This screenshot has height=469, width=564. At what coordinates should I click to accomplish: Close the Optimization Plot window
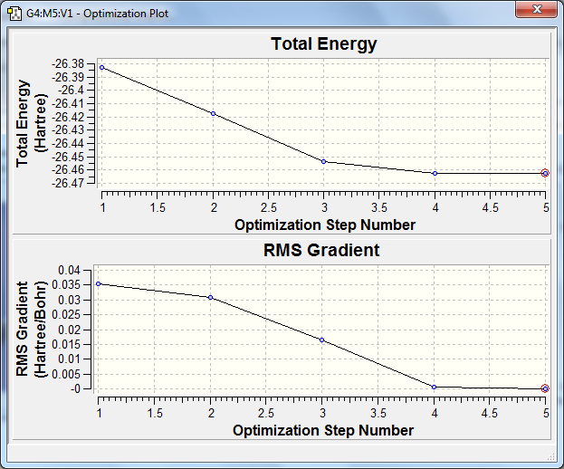click(536, 9)
